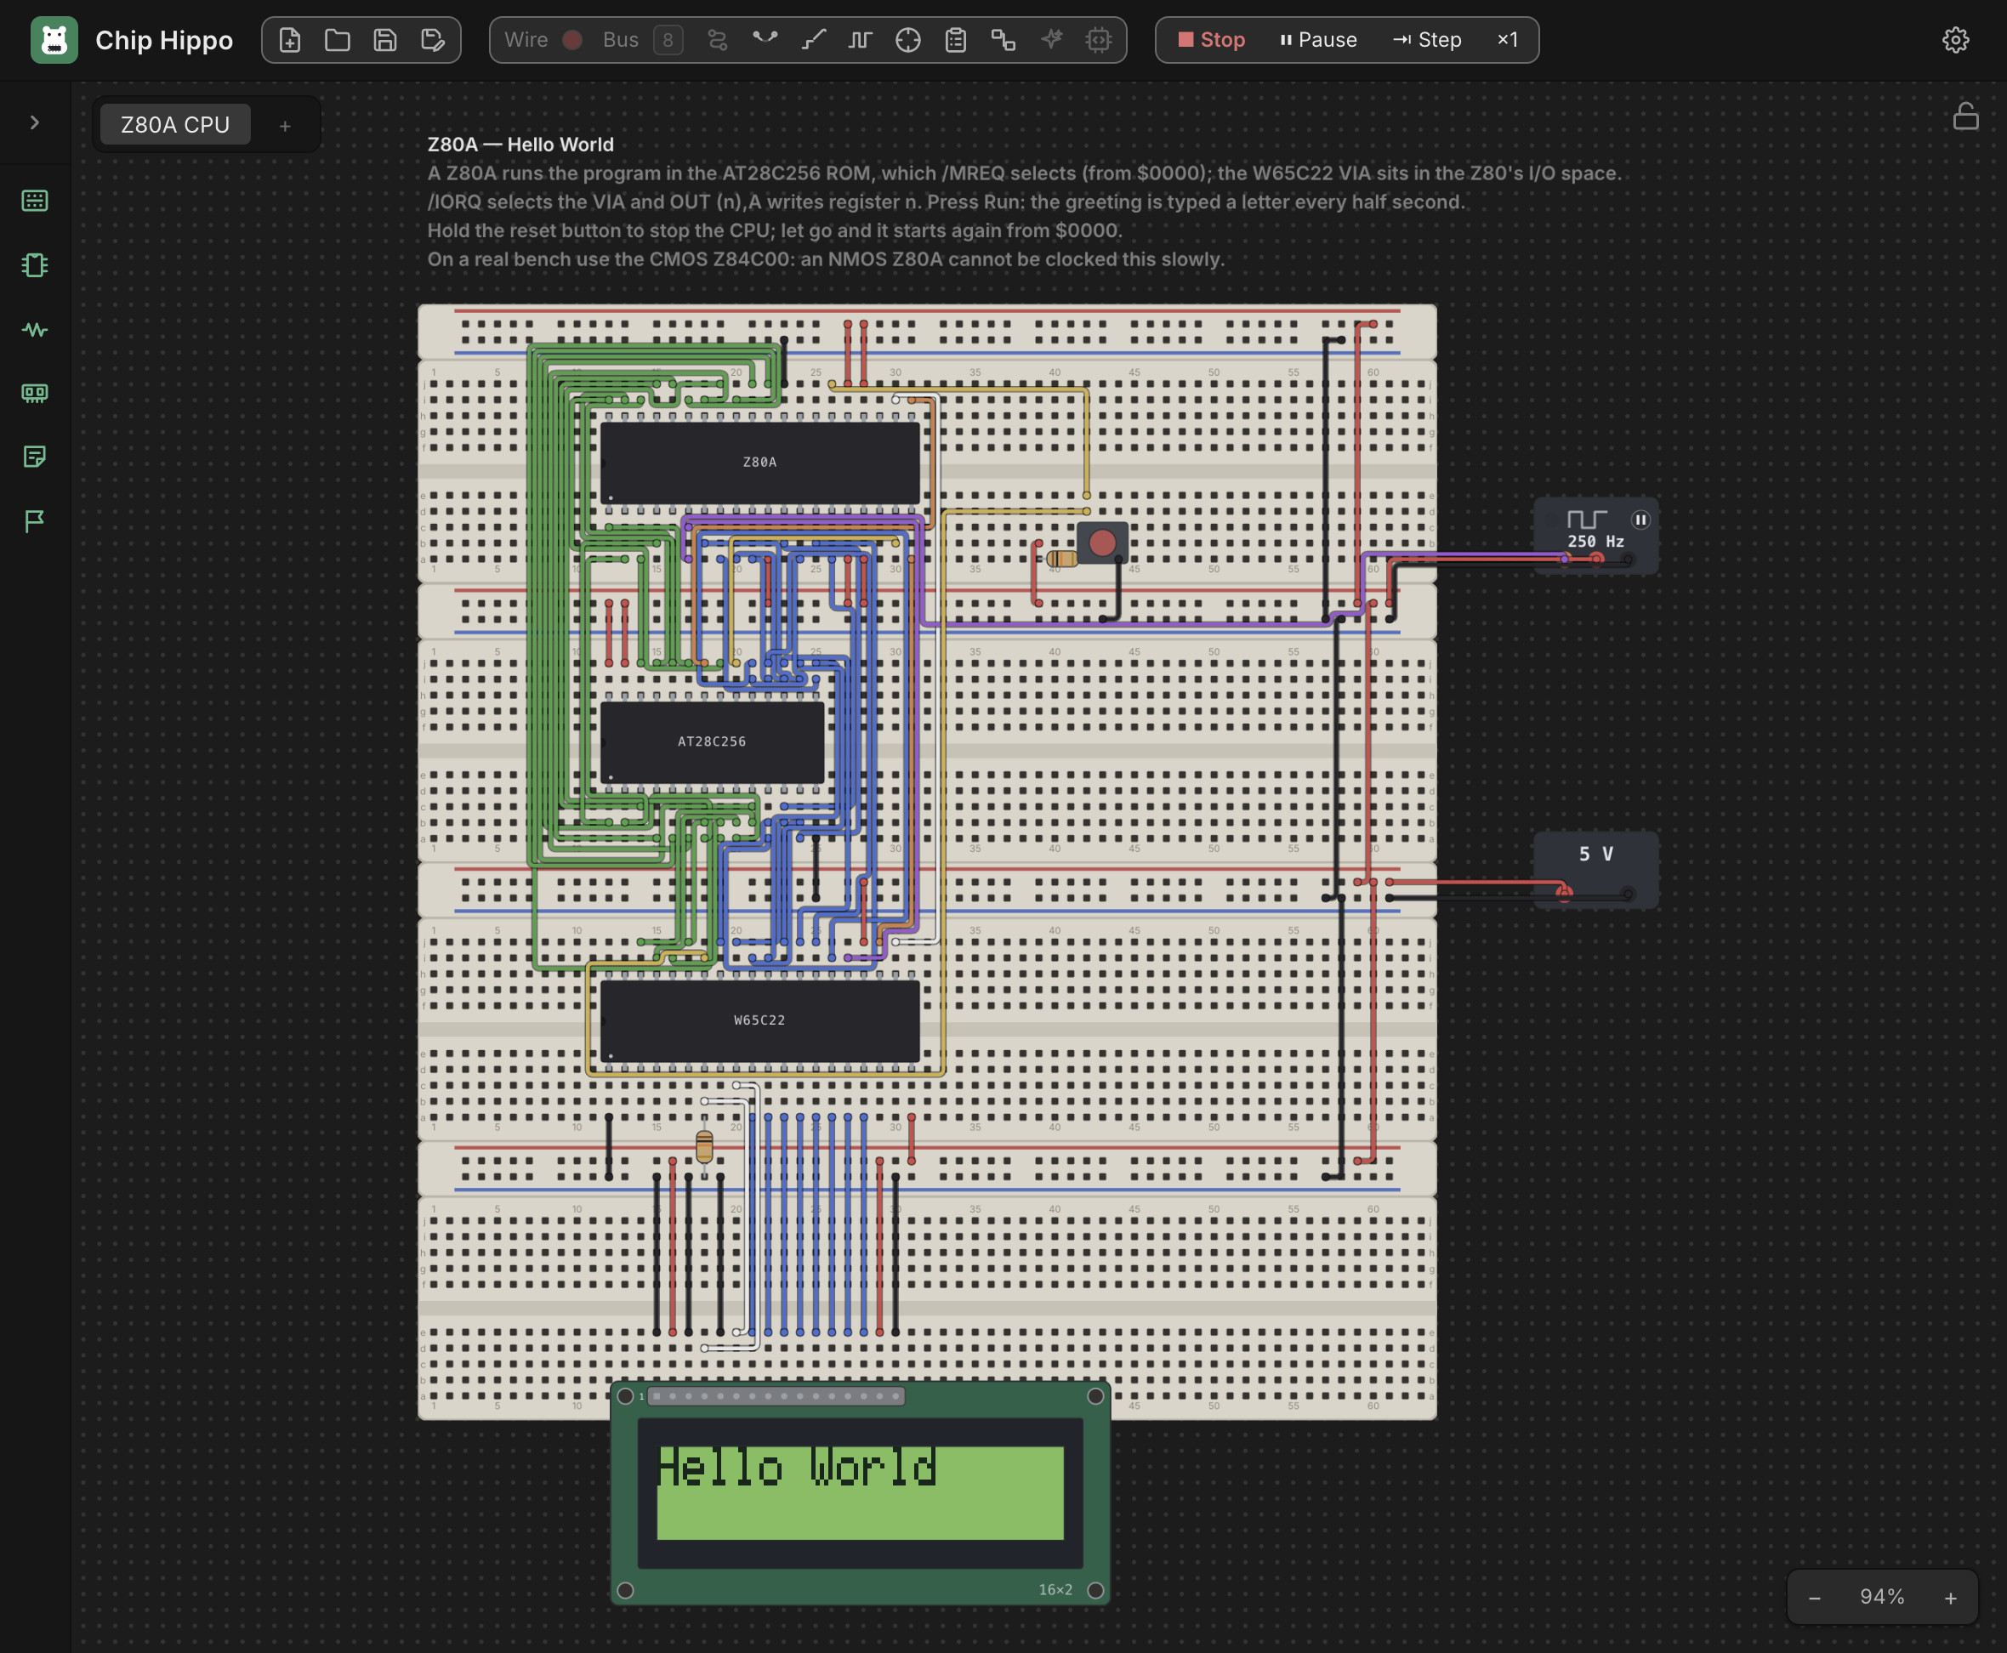Save project with the floppy disk icon
This screenshot has height=1653, width=2007.
(x=384, y=40)
